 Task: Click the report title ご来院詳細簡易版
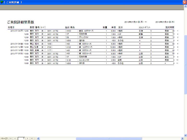[x=21, y=22]
